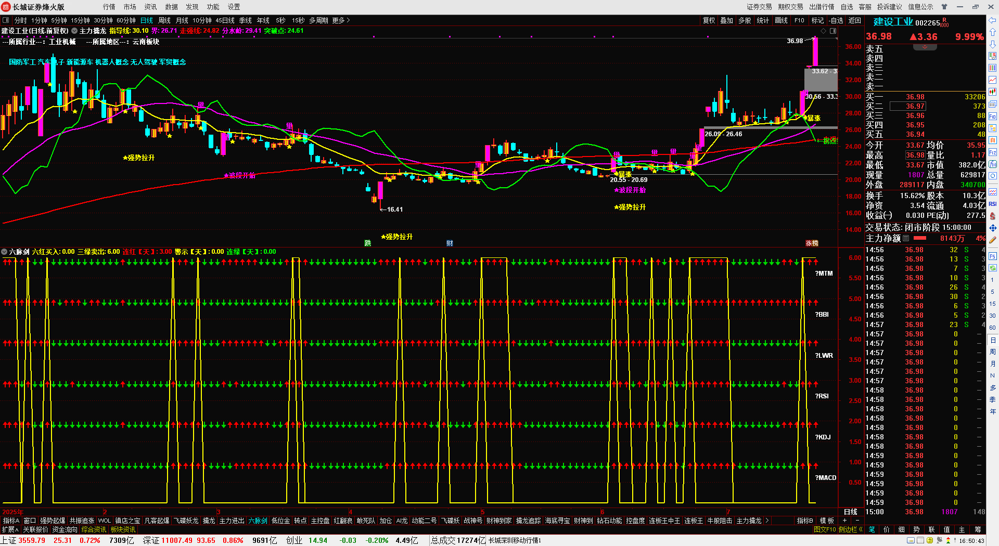Viewport: 999px width, 546px height.
Task: Click the 证券交易 button
Action: click(x=760, y=7)
